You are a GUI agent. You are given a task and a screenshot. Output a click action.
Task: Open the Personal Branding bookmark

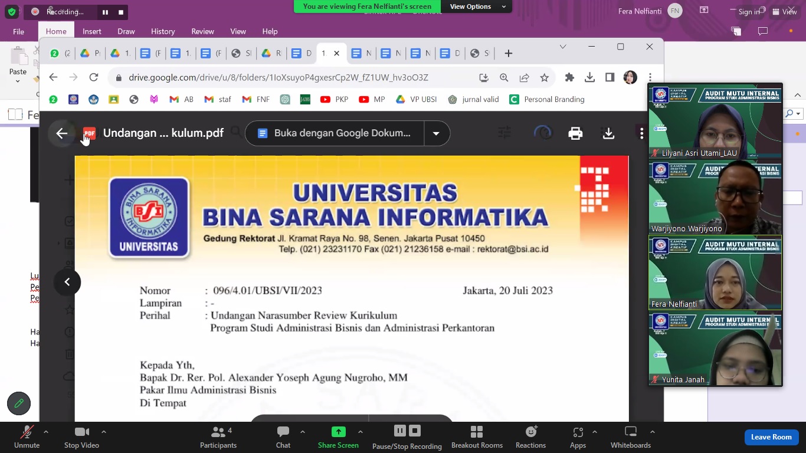click(x=547, y=99)
